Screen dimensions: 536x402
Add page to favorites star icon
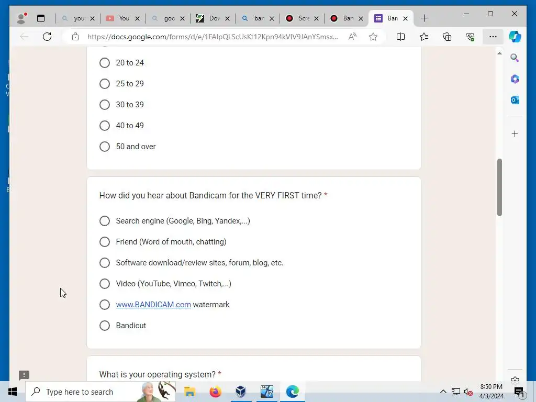(373, 37)
